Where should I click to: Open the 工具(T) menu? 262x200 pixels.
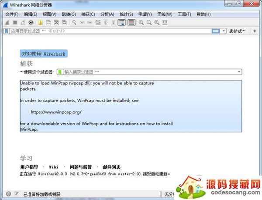pyautogui.click(x=184, y=14)
